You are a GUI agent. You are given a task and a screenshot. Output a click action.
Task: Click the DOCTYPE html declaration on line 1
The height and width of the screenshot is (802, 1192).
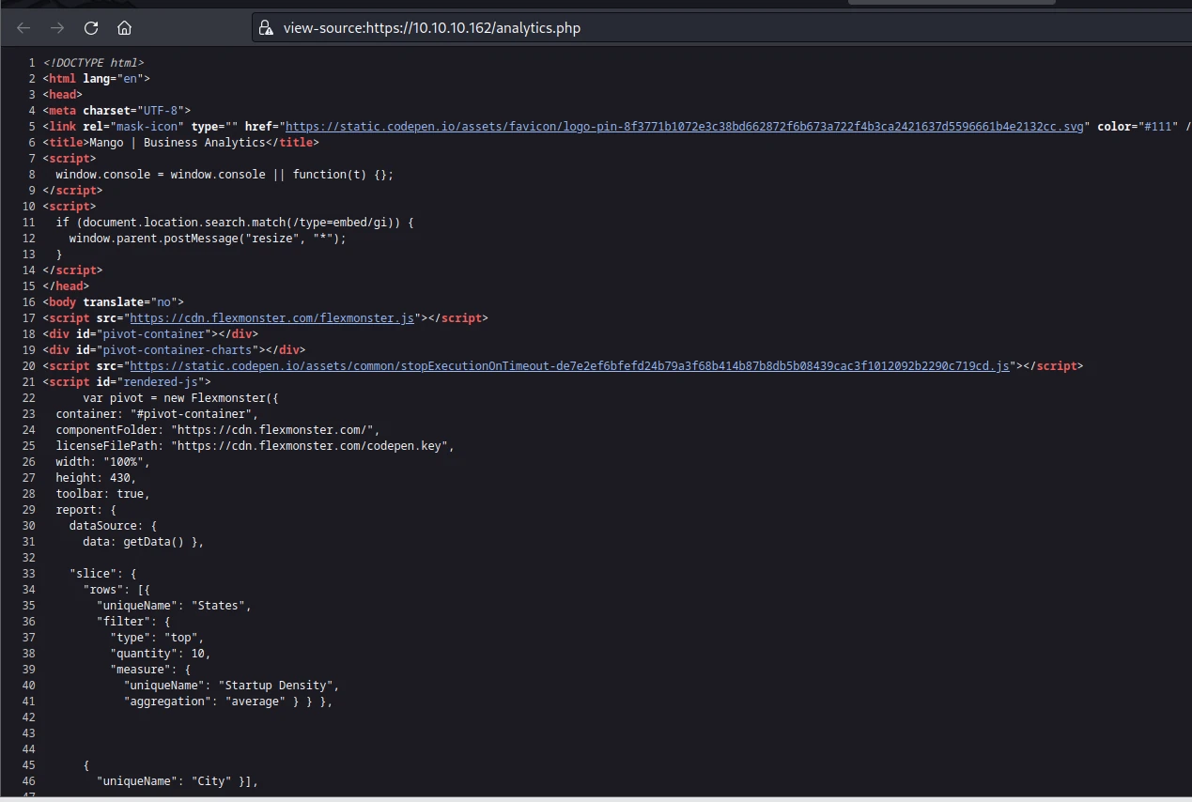click(93, 62)
